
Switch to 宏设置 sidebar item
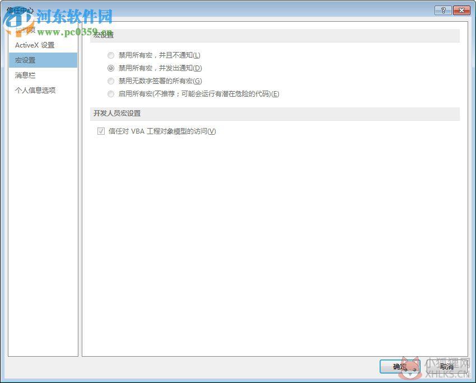tap(43, 60)
